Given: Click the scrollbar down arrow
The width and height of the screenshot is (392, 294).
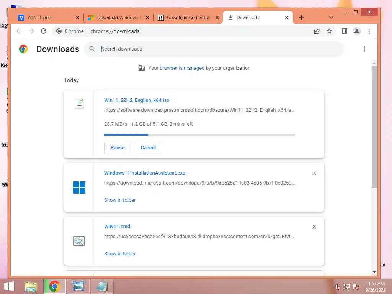Looking at the screenshot, I should tap(374, 272).
